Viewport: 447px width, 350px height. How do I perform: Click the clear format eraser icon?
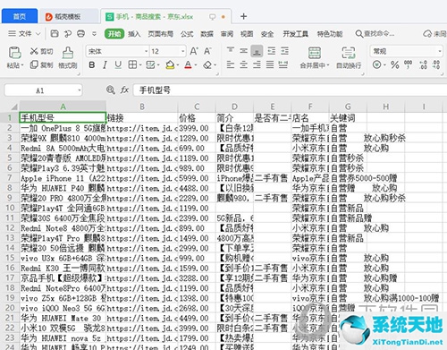207,64
